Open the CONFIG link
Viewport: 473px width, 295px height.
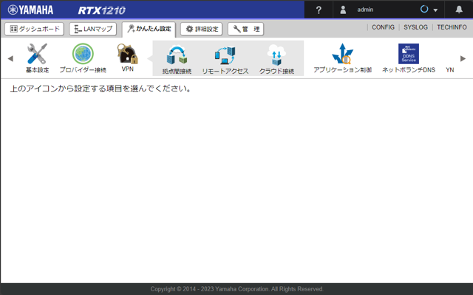(x=383, y=27)
